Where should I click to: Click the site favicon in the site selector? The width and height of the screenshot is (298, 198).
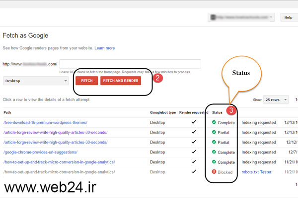(213, 17)
